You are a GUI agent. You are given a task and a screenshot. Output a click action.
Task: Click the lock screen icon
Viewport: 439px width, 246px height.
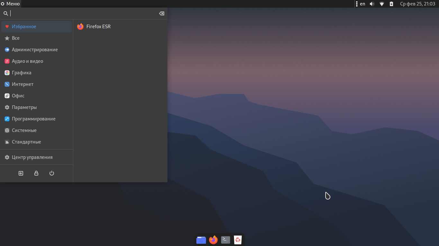(x=36, y=173)
